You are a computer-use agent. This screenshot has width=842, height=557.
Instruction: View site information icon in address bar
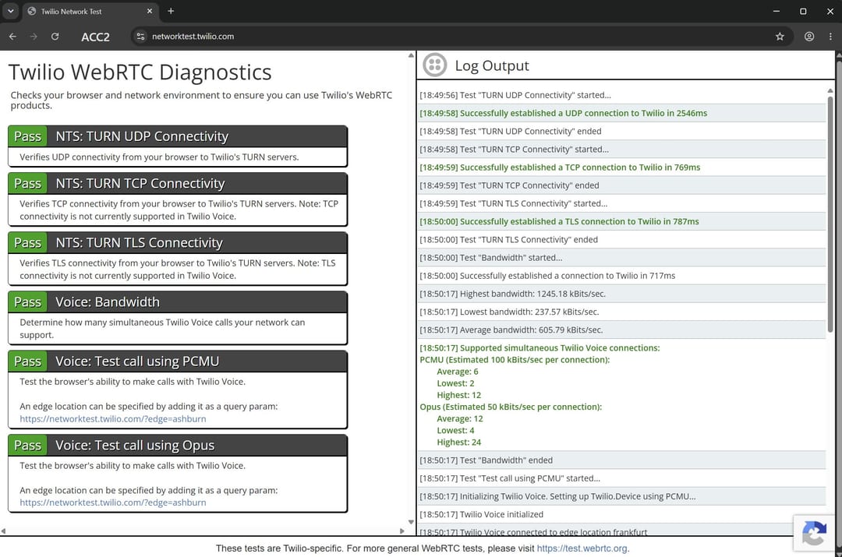pos(140,37)
